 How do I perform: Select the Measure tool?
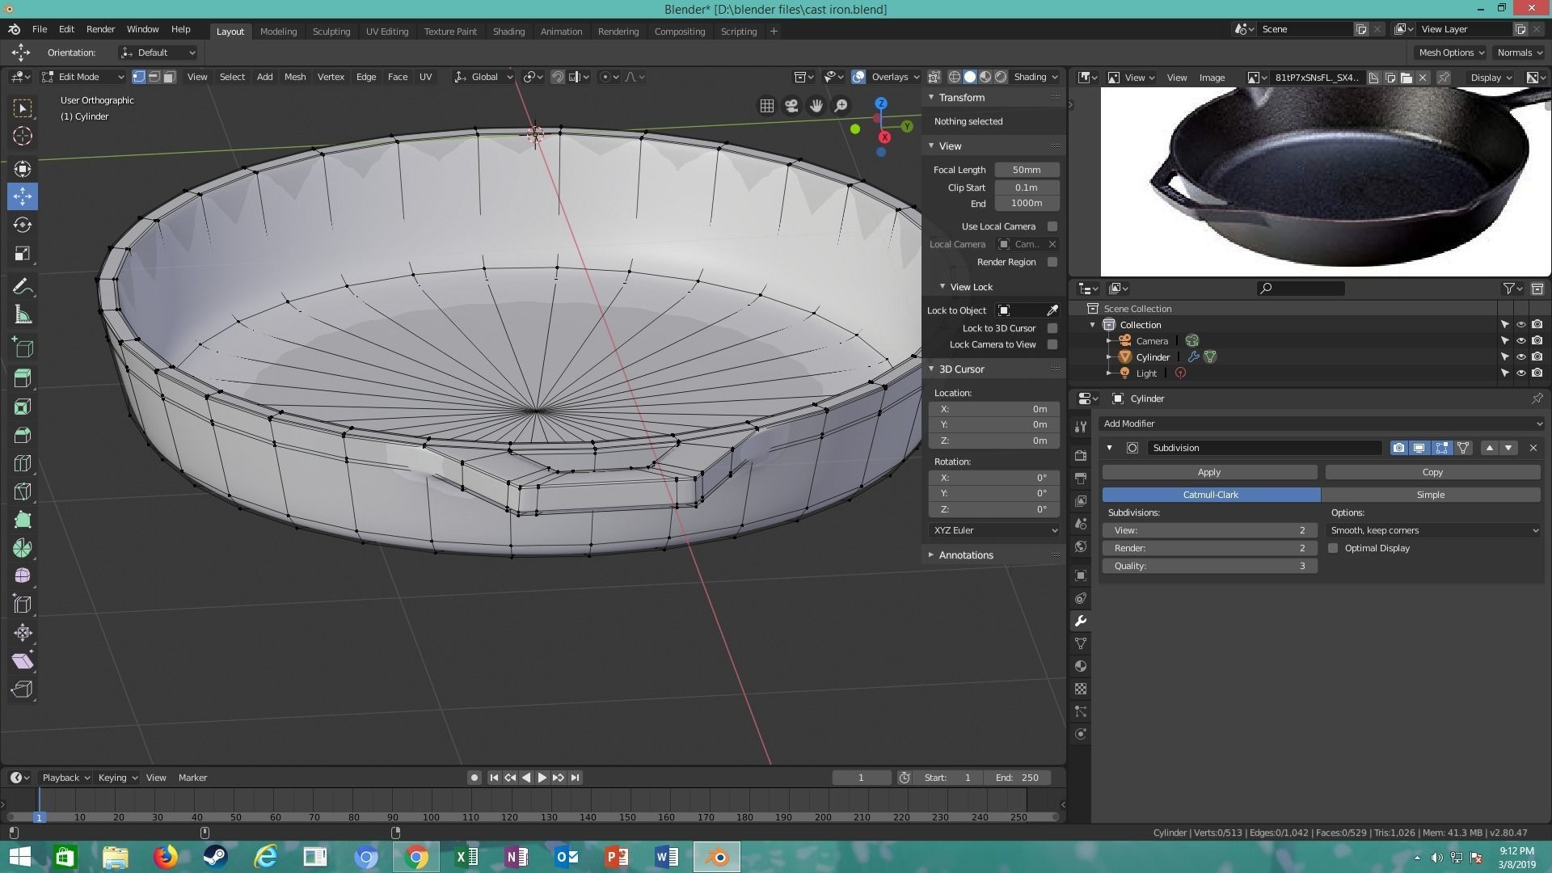click(x=22, y=315)
